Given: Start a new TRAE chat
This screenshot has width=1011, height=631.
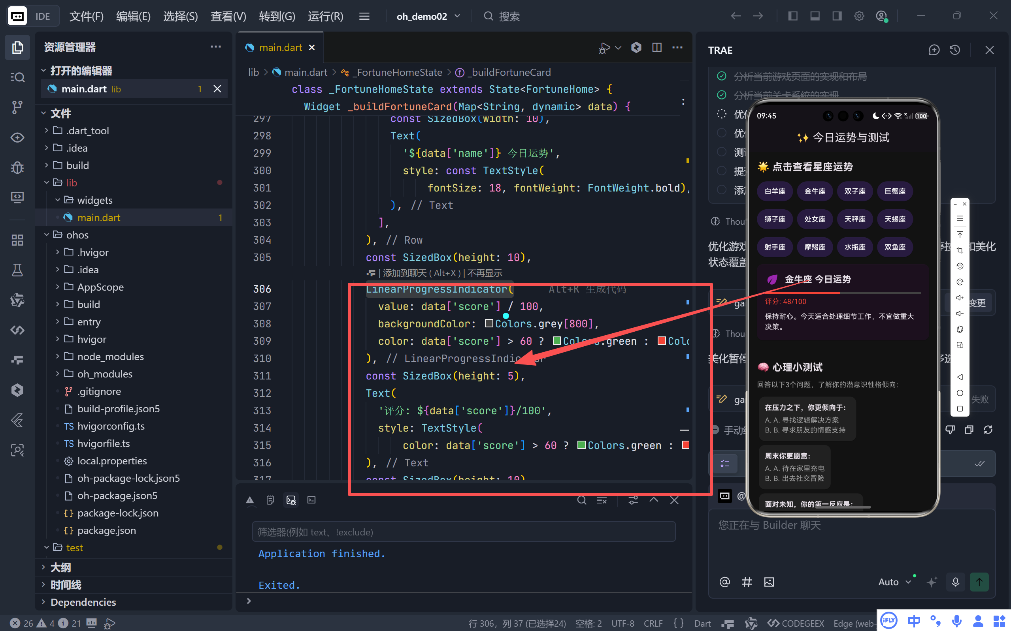Looking at the screenshot, I should [934, 50].
